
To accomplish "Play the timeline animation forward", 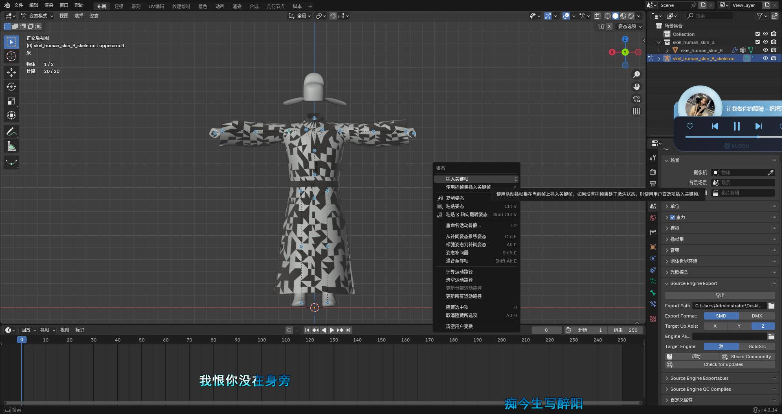I will point(332,330).
